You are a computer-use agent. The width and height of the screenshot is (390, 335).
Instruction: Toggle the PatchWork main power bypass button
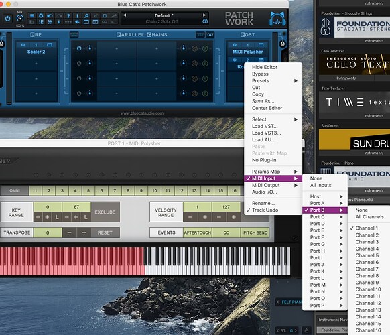(8, 19)
